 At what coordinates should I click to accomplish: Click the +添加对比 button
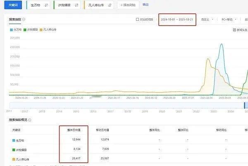pyautogui.click(x=128, y=5)
